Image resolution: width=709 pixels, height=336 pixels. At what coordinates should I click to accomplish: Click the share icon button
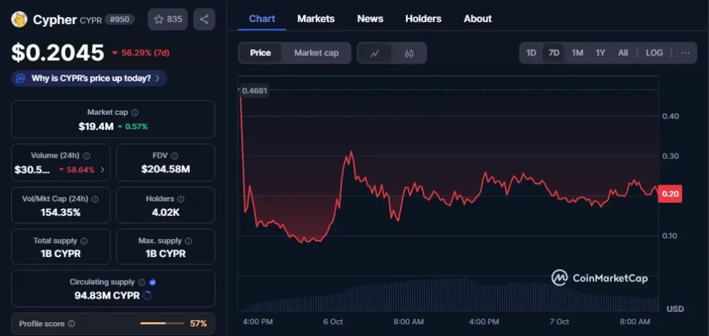(204, 19)
